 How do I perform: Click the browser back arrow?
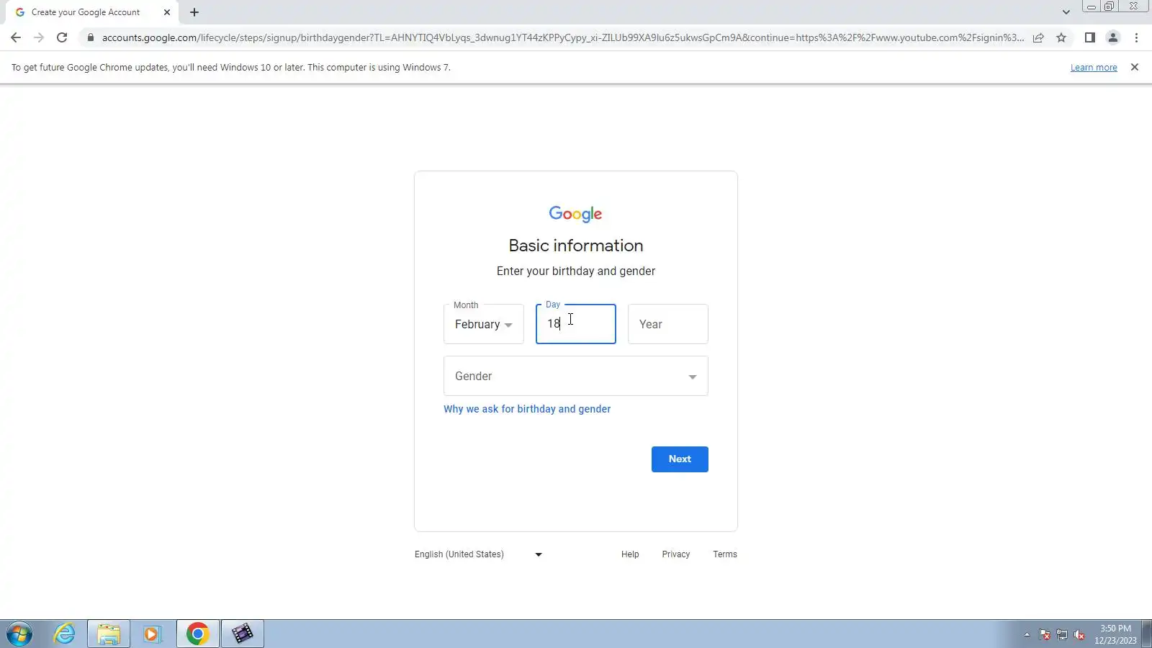coord(16,37)
